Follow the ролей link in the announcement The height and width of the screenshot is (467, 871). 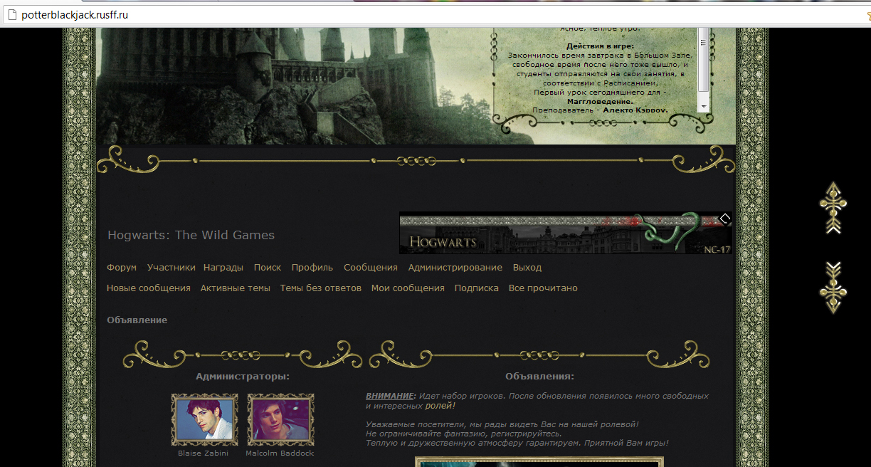(x=438, y=406)
